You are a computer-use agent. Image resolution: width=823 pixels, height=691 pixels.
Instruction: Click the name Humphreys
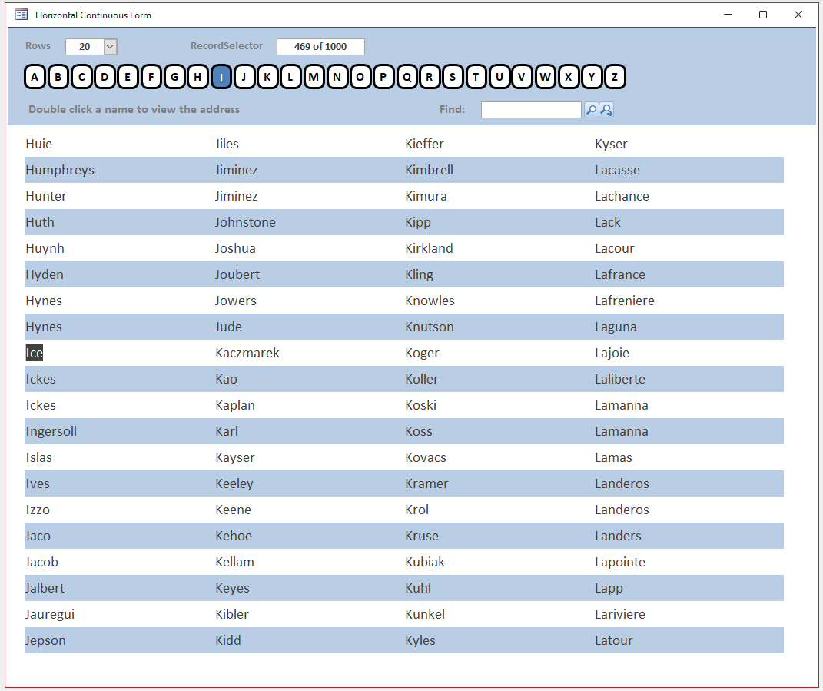pyautogui.click(x=60, y=170)
